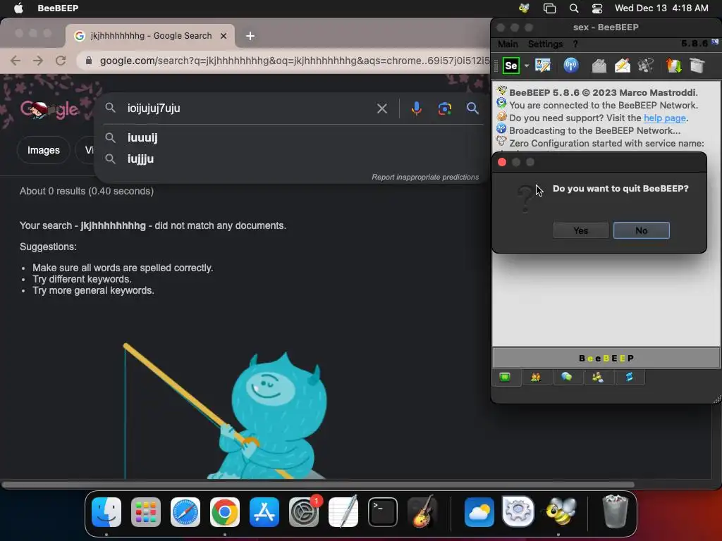Click the network atom icon in BeeBEEP toolbar

tap(646, 66)
